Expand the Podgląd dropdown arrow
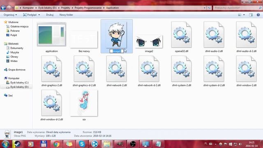 (x=39, y=15)
